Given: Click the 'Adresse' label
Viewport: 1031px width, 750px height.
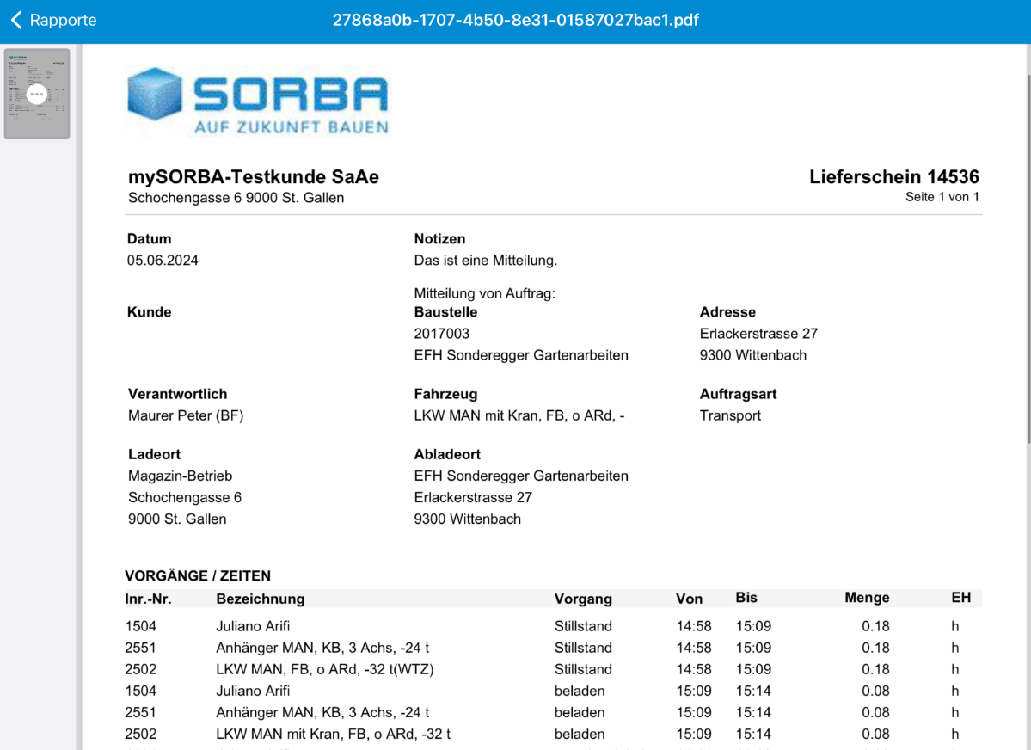Looking at the screenshot, I should click(x=727, y=312).
